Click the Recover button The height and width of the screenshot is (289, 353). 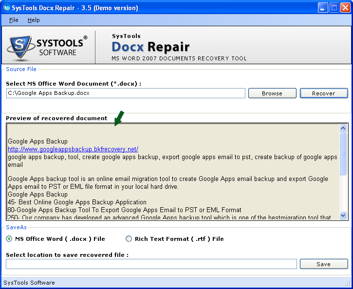click(x=324, y=93)
